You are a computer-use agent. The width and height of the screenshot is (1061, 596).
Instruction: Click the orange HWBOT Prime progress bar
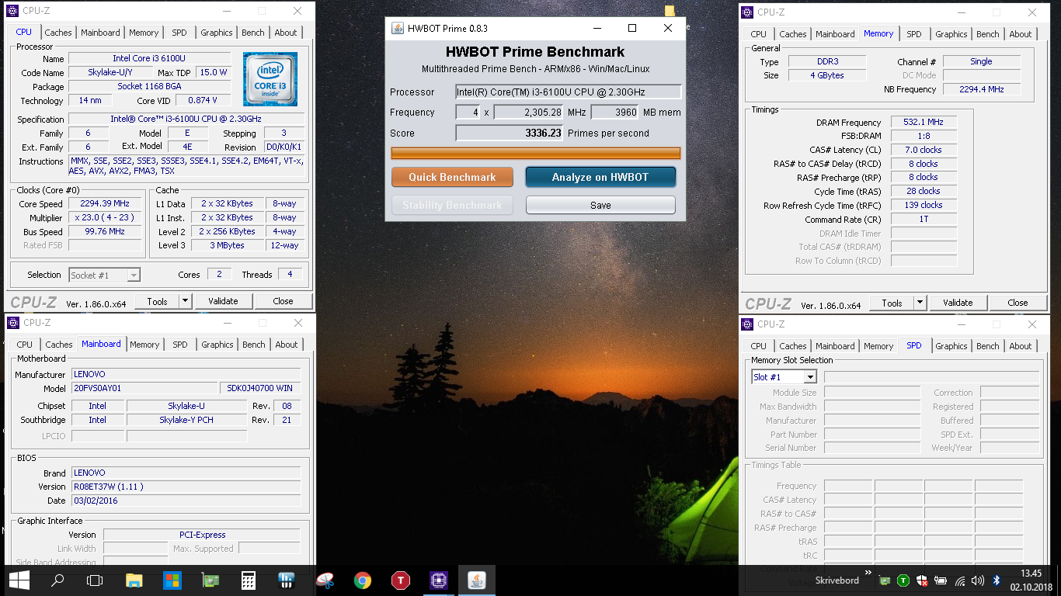click(x=536, y=153)
